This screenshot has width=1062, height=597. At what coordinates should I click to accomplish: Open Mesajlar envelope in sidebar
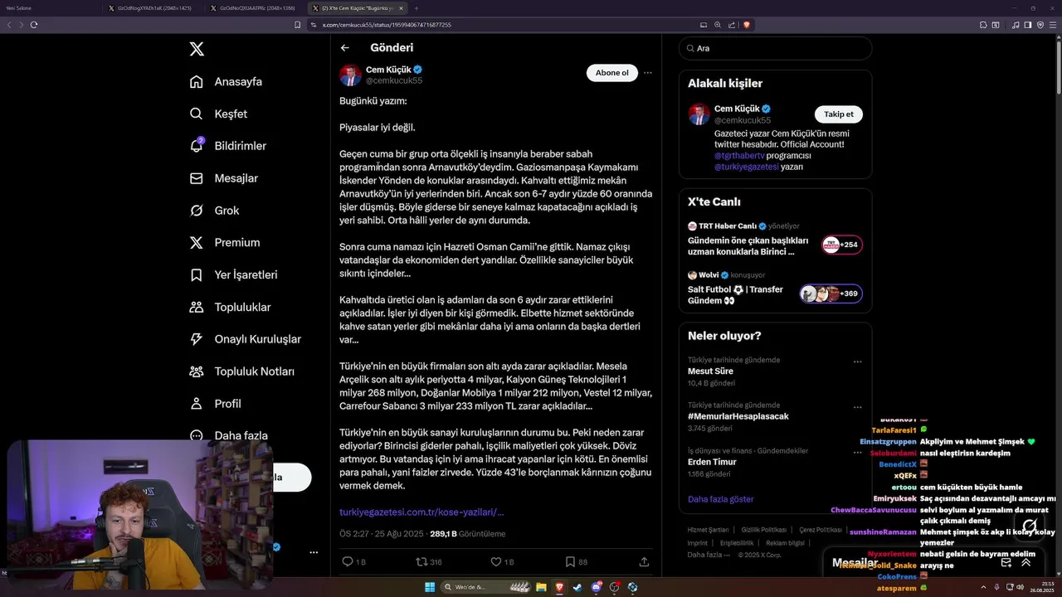(x=223, y=178)
